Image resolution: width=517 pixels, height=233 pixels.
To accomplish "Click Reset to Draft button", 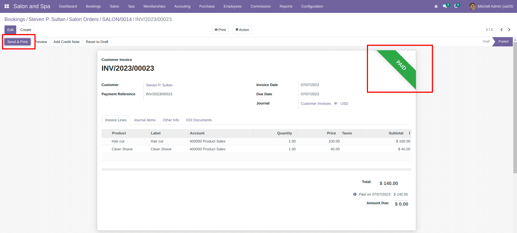I will [x=97, y=42].
